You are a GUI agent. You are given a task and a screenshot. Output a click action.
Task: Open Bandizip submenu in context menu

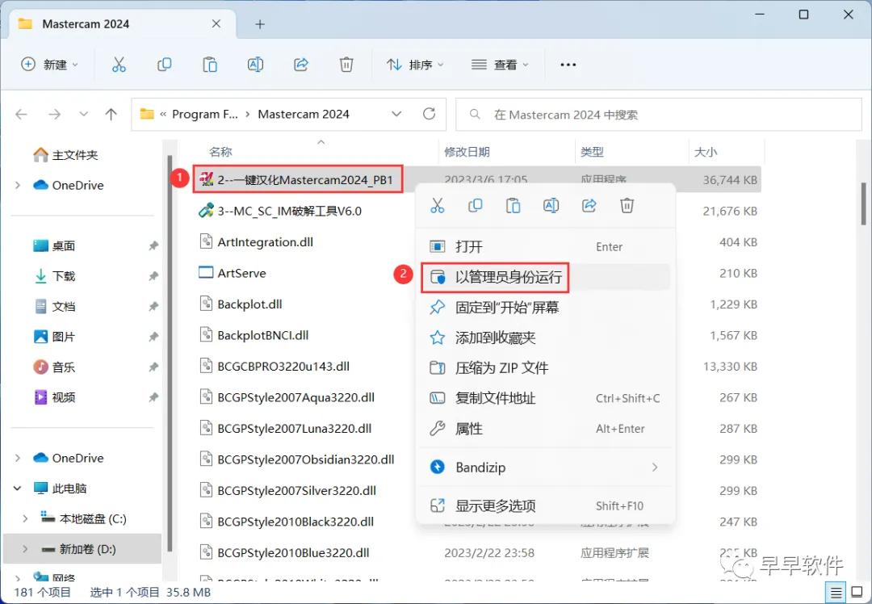tap(546, 468)
